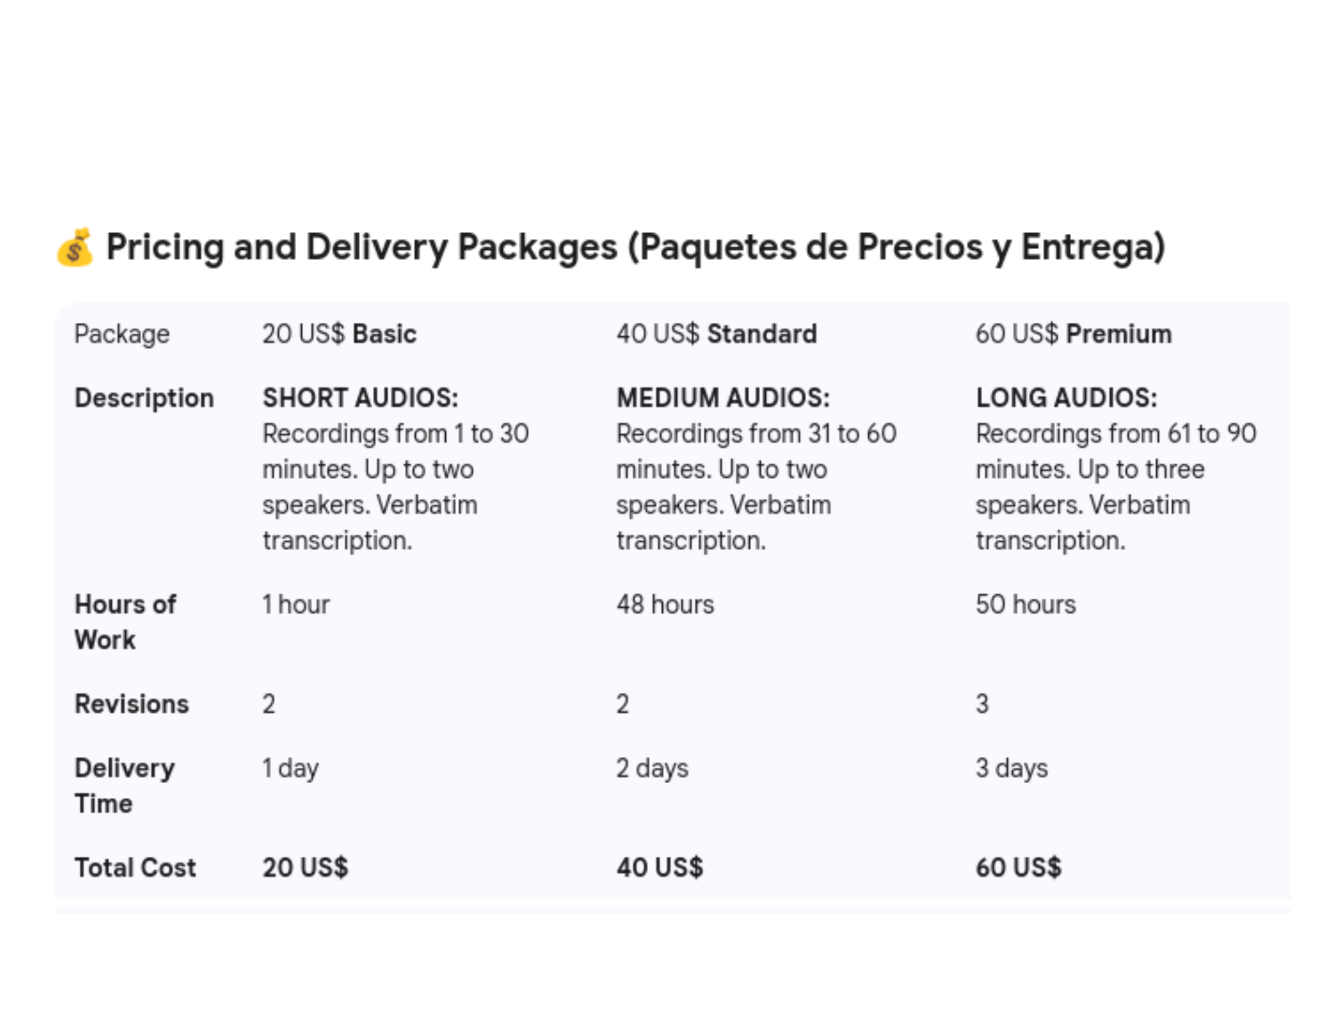Screen dimensions: 1339x1035
Task: Click the 60 US$ total cost cell
Action: point(1018,868)
